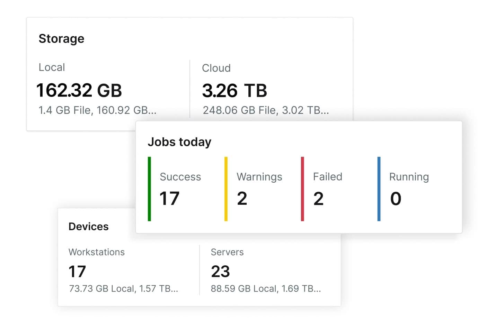
Task: Click the yellow Warnings status bar
Action: coord(225,189)
